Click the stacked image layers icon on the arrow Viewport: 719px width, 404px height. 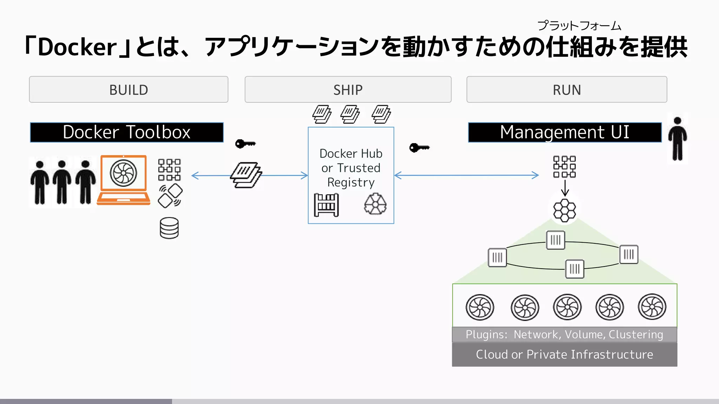(246, 175)
